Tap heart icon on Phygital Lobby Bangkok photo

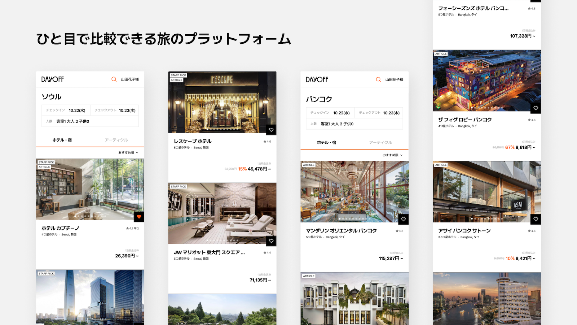point(536,108)
